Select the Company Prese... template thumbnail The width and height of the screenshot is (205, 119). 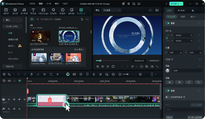[x=39, y=57]
